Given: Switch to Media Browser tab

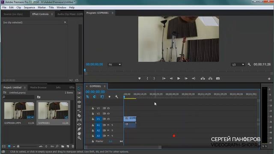Looking at the screenshot, I should pos(38,87).
